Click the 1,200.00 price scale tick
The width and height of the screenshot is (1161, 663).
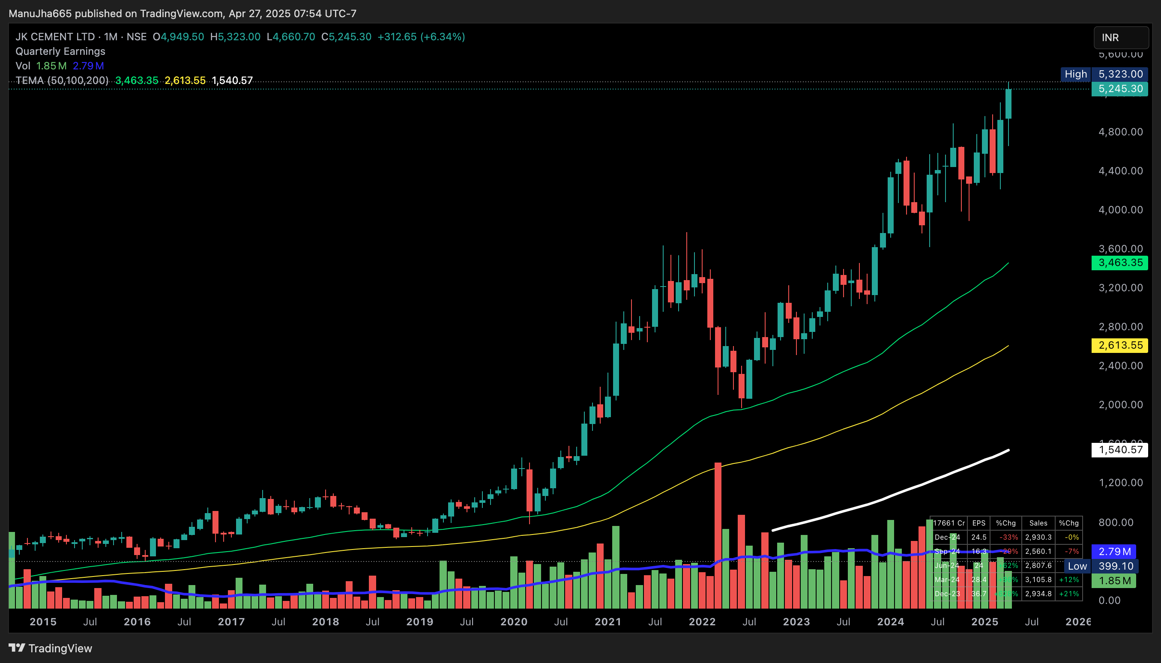coord(1120,483)
